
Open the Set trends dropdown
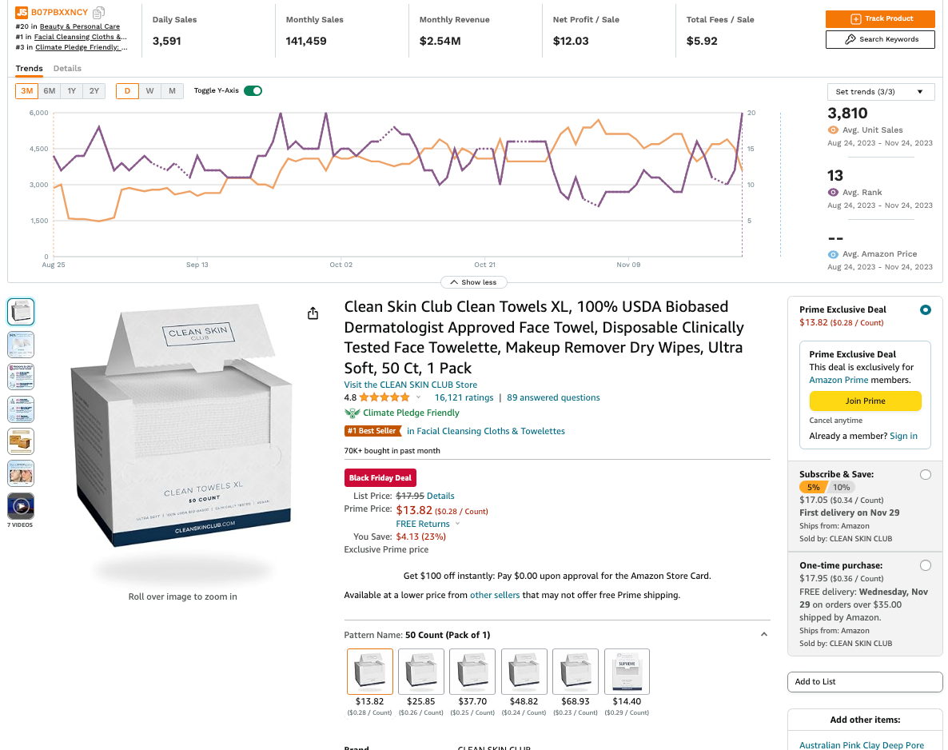coord(880,92)
